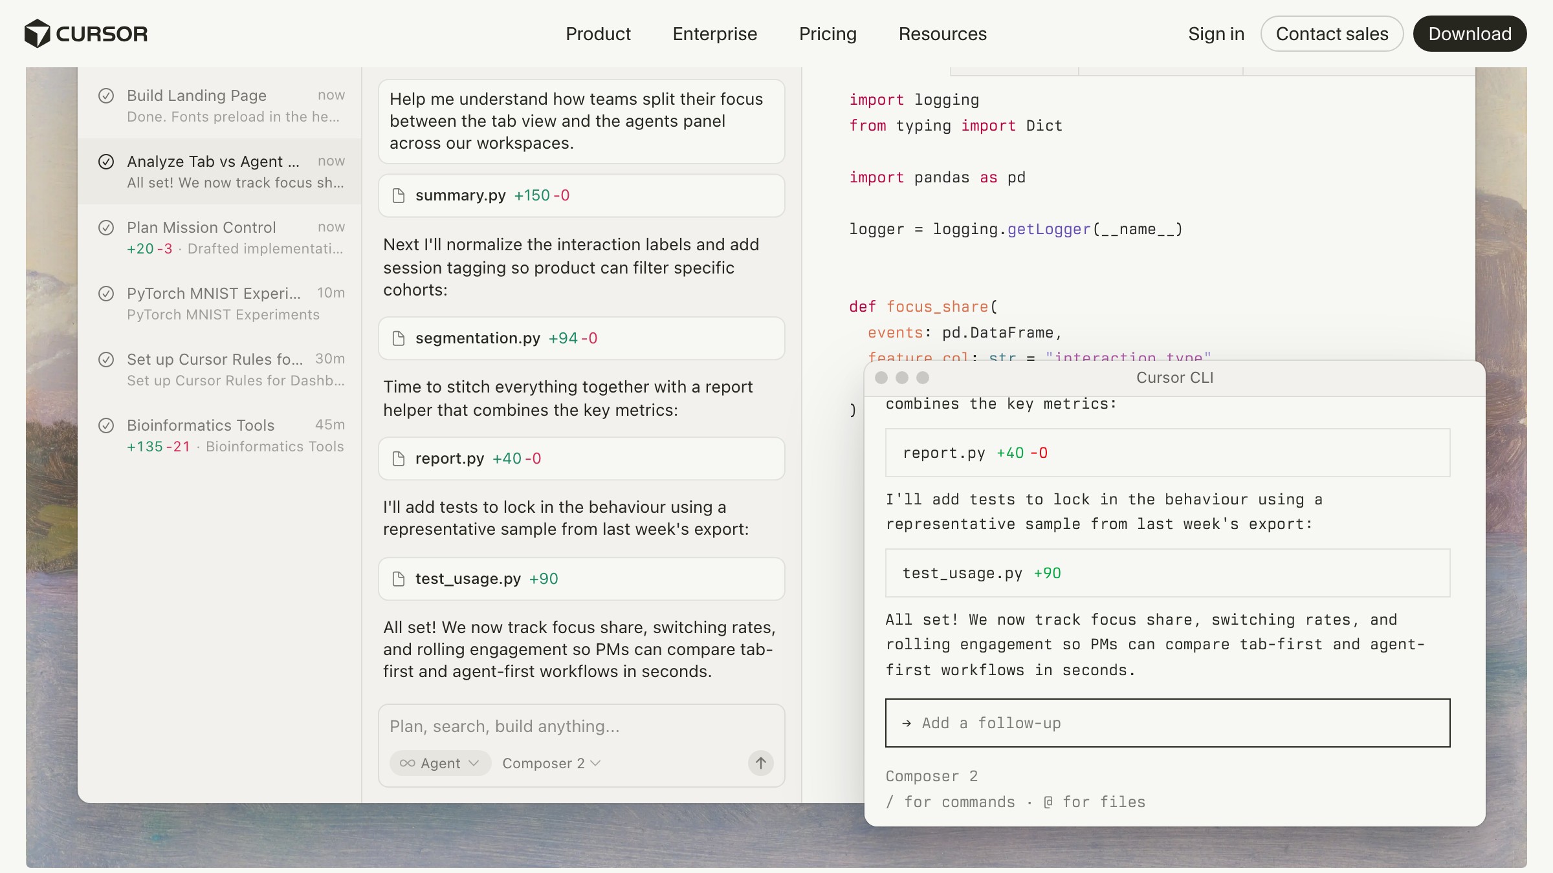1553x873 pixels.
Task: Click the file icon beside summary.py
Action: point(399,195)
